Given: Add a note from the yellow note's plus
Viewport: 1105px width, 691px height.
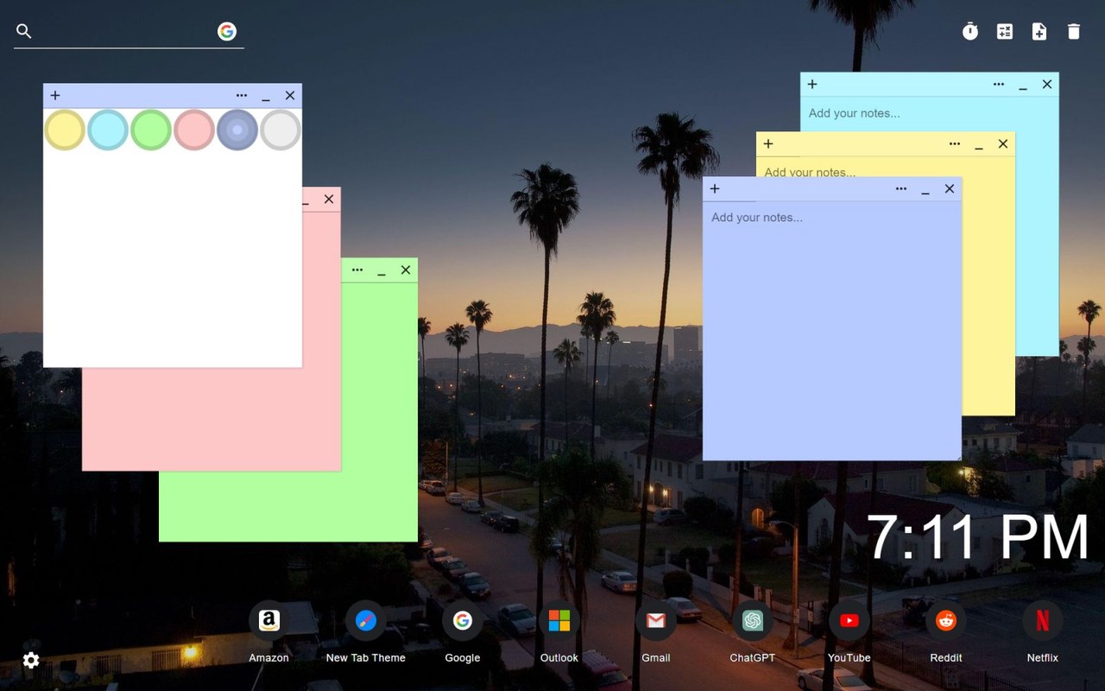Looking at the screenshot, I should 768,144.
